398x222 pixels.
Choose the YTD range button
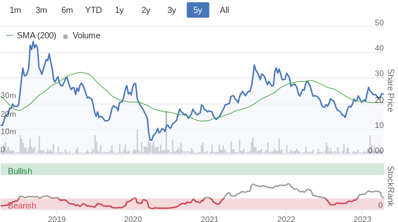[94, 10]
